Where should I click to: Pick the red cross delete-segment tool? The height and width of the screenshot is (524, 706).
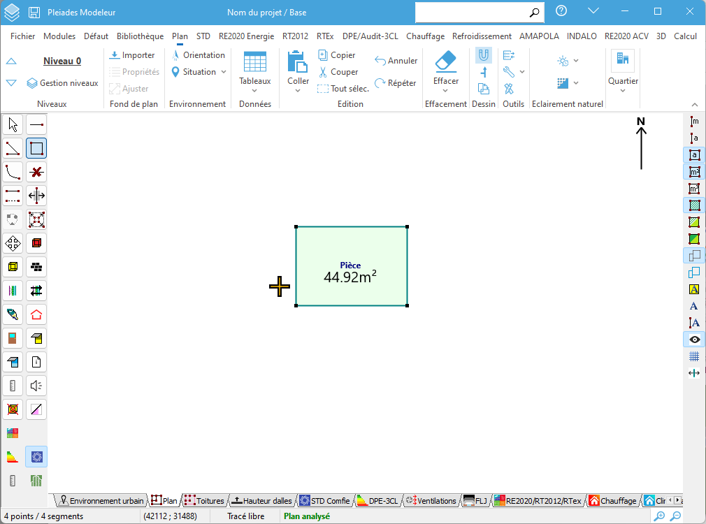[36, 172]
